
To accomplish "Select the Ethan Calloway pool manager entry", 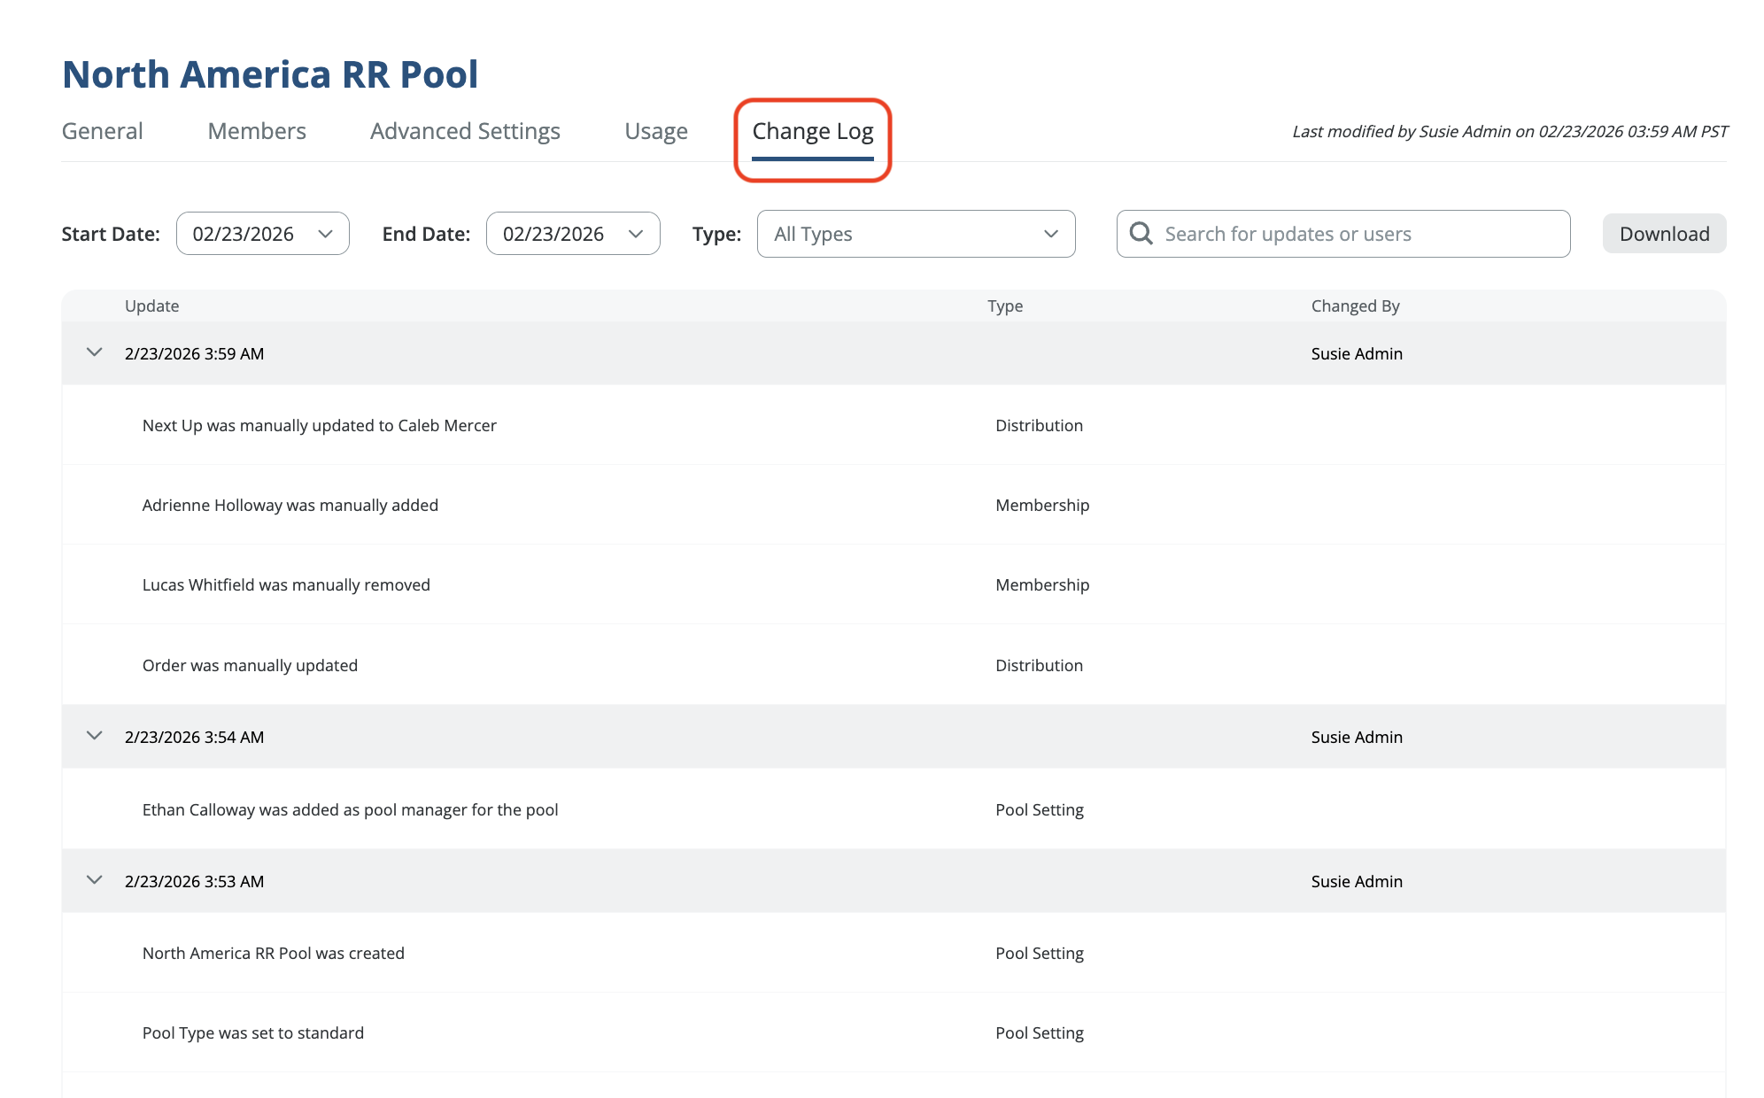I will pyautogui.click(x=350, y=809).
